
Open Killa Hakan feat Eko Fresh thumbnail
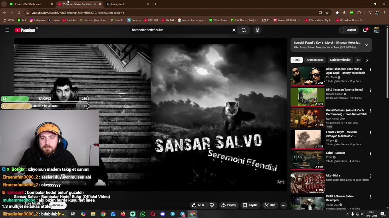[307, 76]
